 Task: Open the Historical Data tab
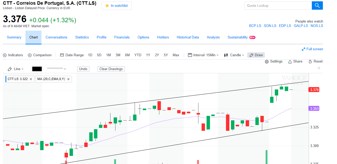188,37
